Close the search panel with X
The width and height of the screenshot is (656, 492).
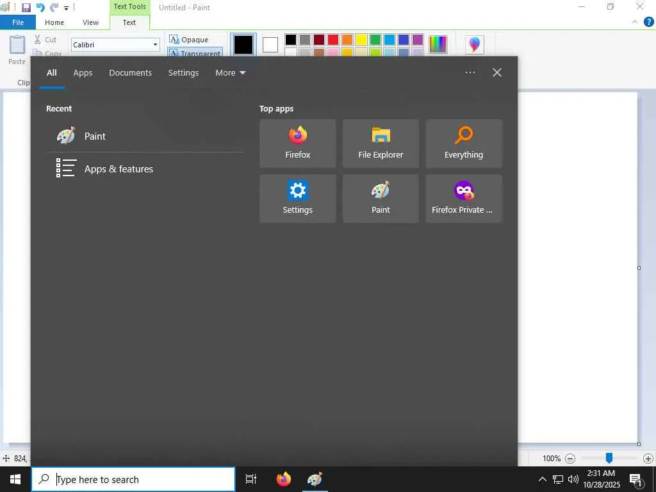497,73
